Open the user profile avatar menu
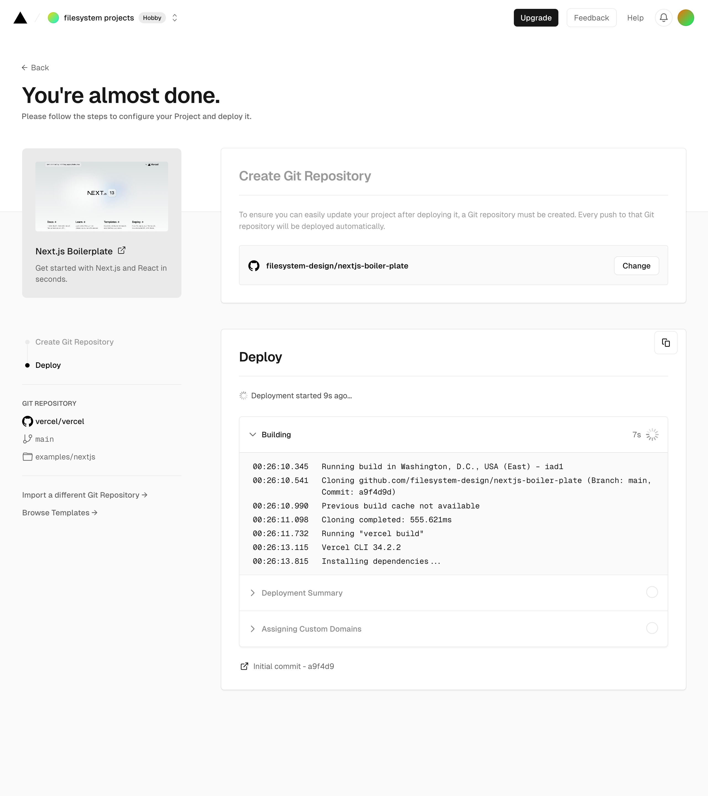This screenshot has width=708, height=796. pos(686,18)
